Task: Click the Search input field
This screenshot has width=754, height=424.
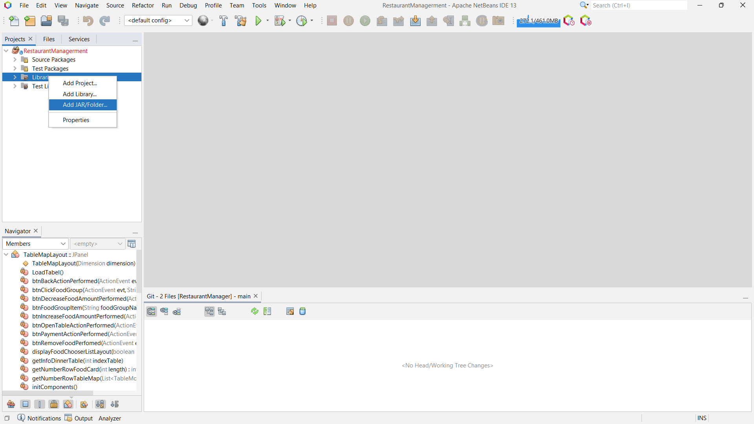Action: pyautogui.click(x=639, y=5)
